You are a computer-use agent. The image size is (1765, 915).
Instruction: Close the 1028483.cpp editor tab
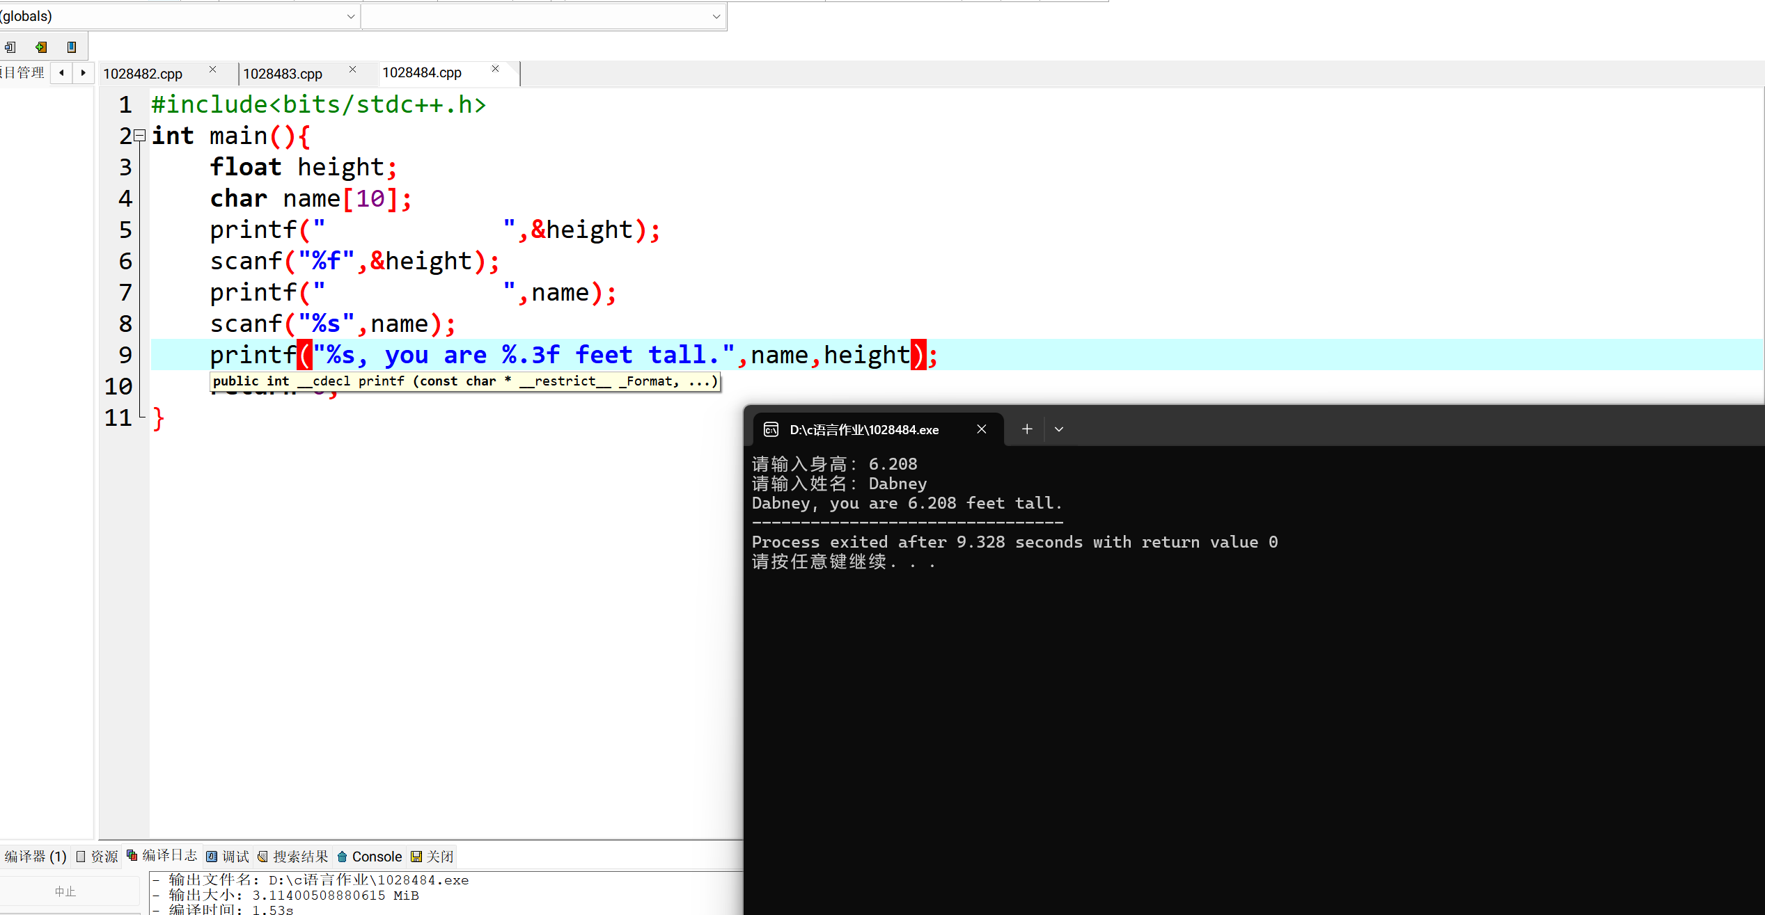[352, 70]
